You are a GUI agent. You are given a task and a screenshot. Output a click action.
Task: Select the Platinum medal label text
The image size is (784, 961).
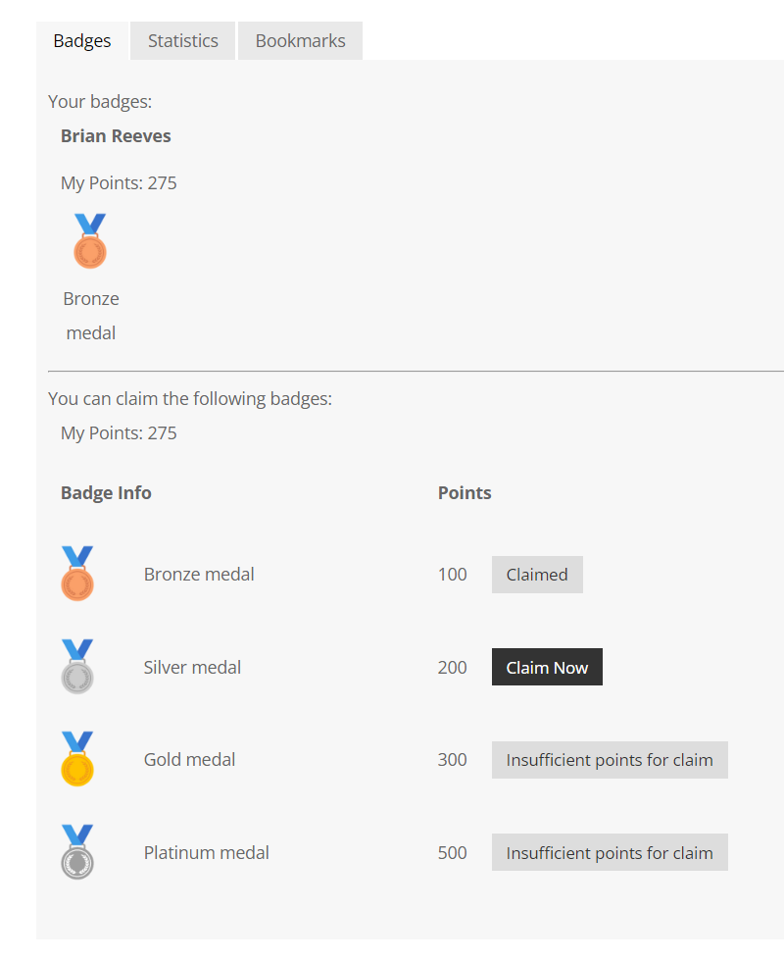[207, 852]
